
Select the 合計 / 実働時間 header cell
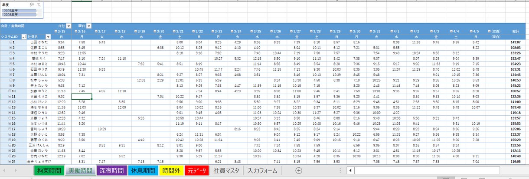point(13,26)
